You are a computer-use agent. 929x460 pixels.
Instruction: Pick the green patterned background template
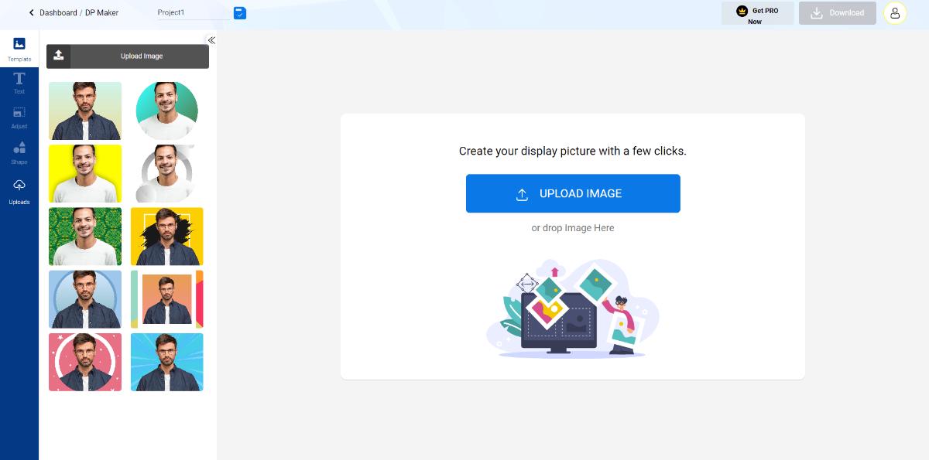(85, 237)
